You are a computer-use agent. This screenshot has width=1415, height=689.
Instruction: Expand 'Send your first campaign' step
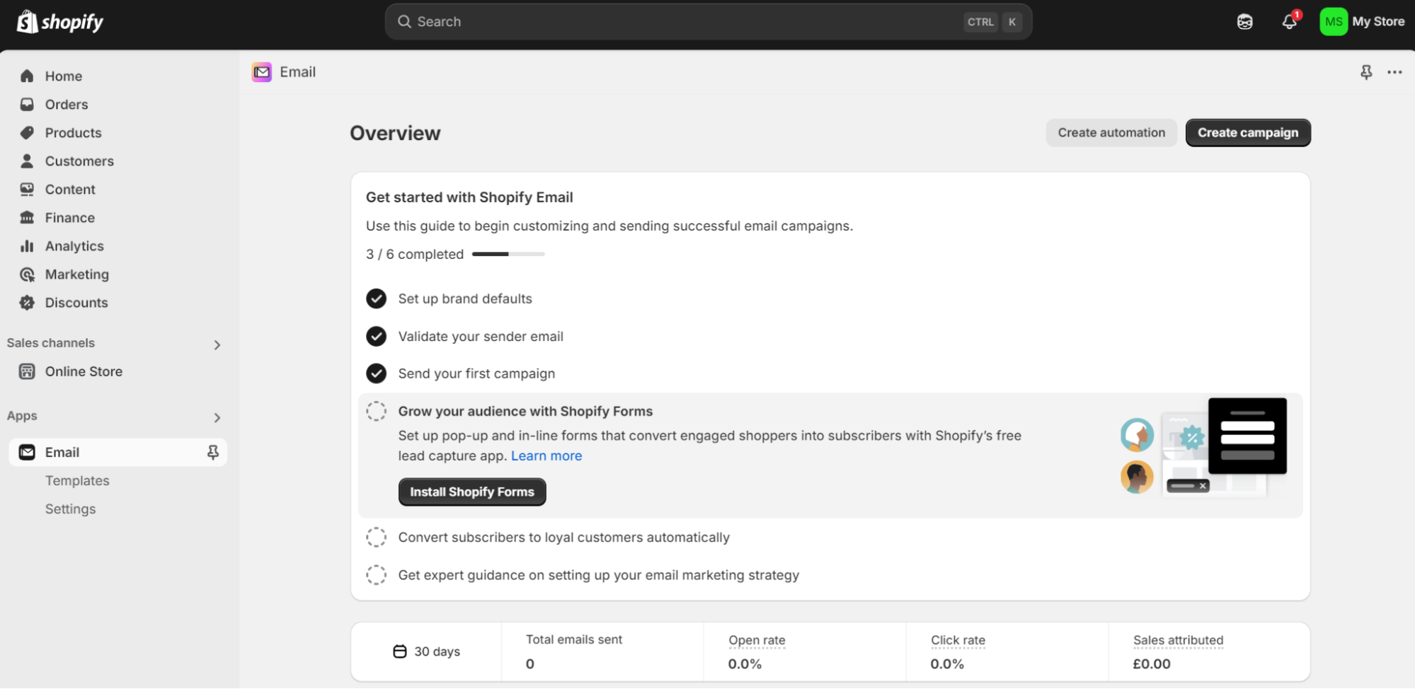pos(476,374)
